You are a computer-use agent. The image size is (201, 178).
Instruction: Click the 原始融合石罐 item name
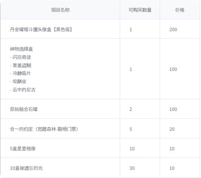click(26, 109)
